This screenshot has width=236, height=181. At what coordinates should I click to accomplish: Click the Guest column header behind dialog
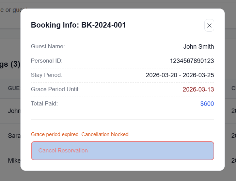click(14, 88)
